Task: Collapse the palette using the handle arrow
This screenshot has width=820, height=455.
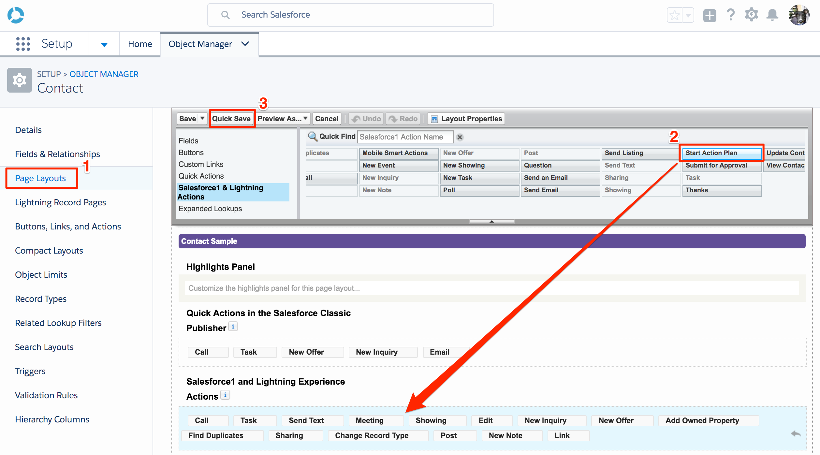Action: 492,222
